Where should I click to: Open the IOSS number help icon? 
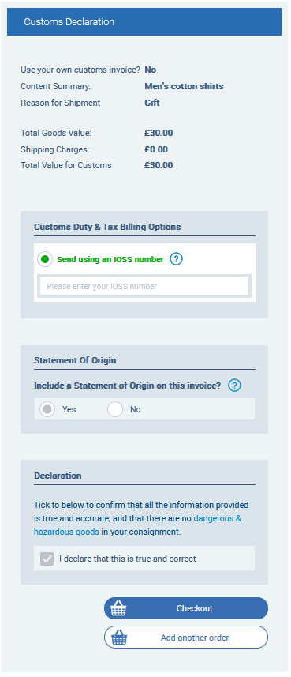(x=176, y=259)
